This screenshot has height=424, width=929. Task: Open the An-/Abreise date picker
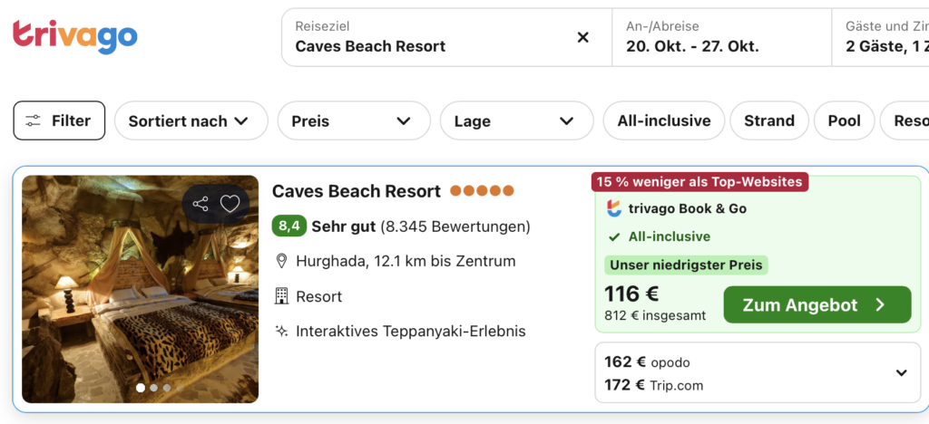(x=721, y=37)
